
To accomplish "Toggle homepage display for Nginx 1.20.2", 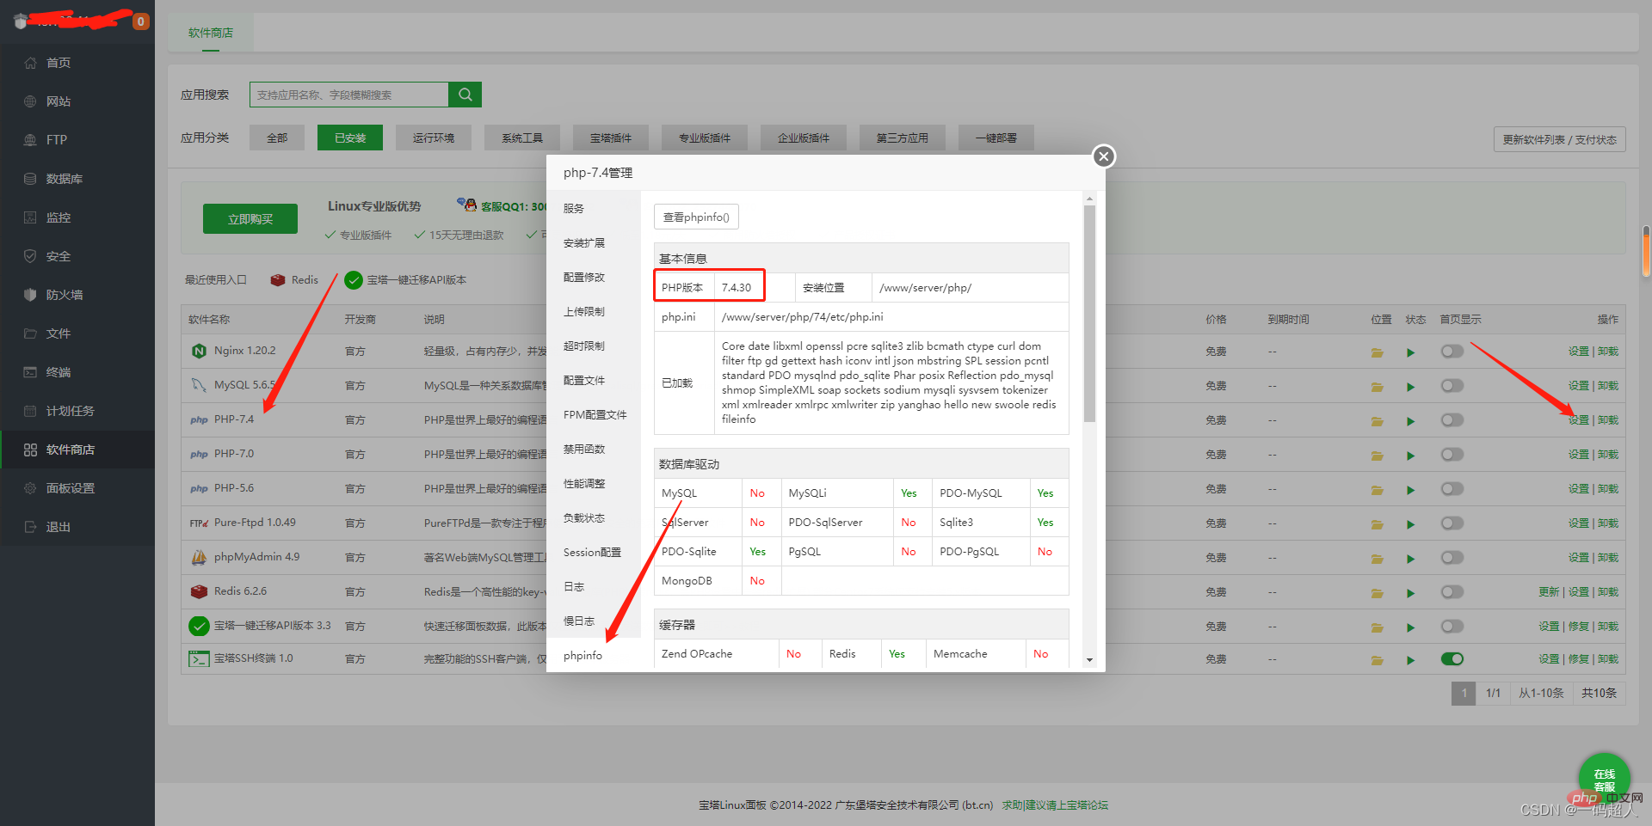I will [x=1452, y=351].
